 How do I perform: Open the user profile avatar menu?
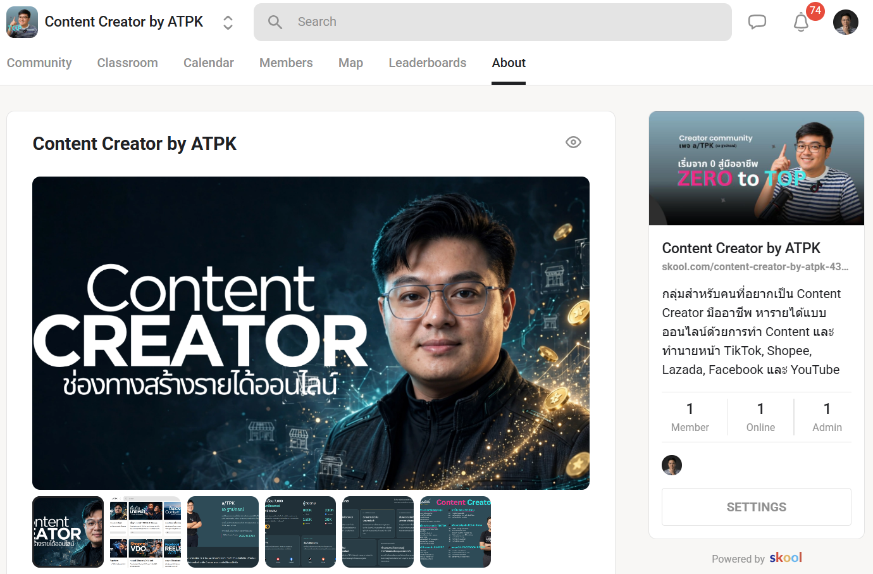(846, 22)
